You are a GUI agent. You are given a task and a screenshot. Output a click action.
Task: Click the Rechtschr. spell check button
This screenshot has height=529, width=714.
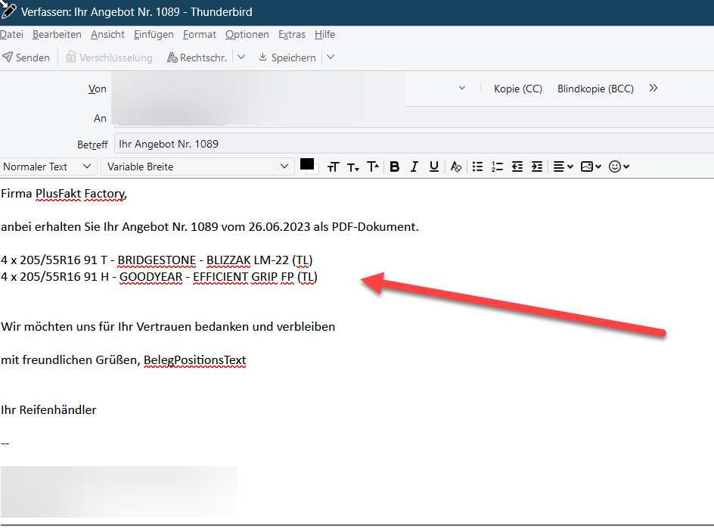pyautogui.click(x=197, y=58)
